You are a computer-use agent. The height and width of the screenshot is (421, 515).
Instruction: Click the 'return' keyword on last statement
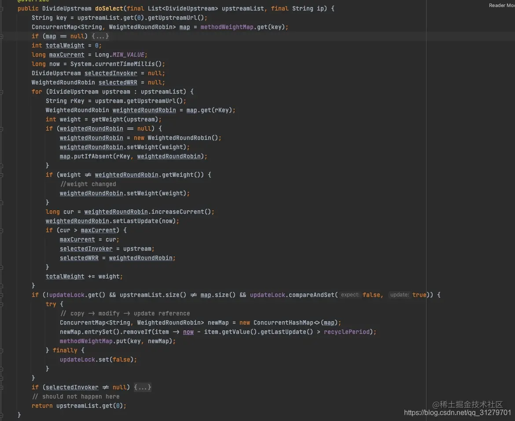(42, 406)
